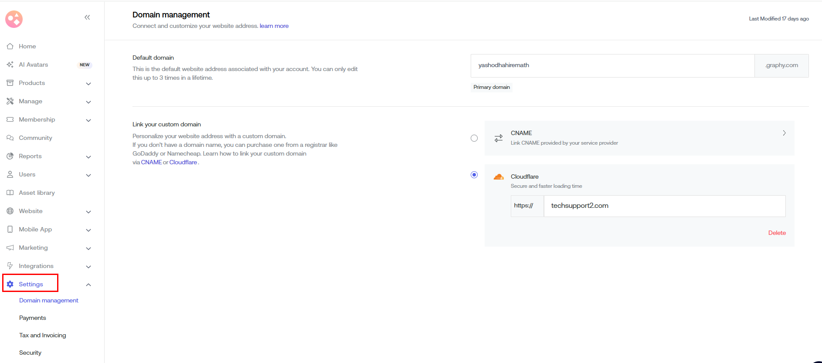This screenshot has width=822, height=363.
Task: Select the CNAME radio button
Action: point(474,138)
